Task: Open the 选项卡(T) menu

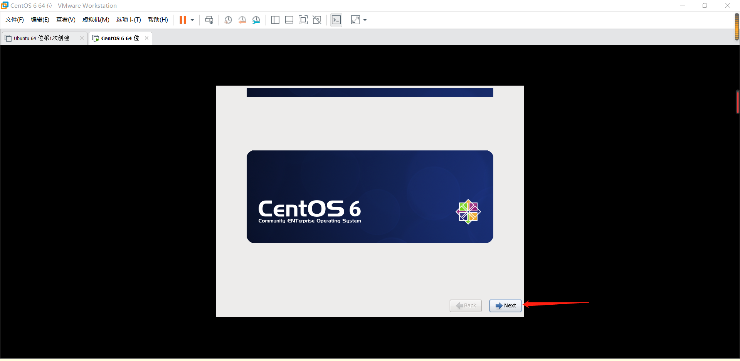Action: coord(129,20)
